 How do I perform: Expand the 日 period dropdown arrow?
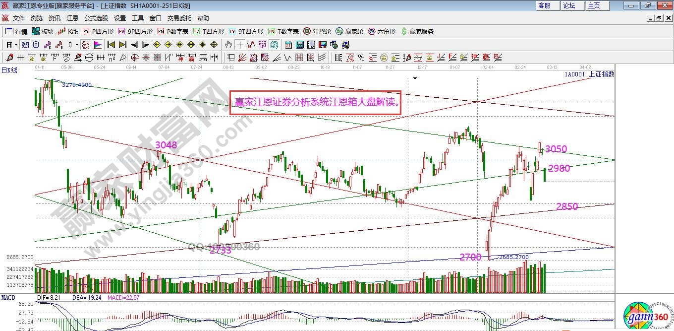pos(16,45)
